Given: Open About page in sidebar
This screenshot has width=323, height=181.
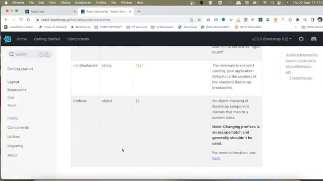Looking at the screenshot, I should tap(13, 155).
